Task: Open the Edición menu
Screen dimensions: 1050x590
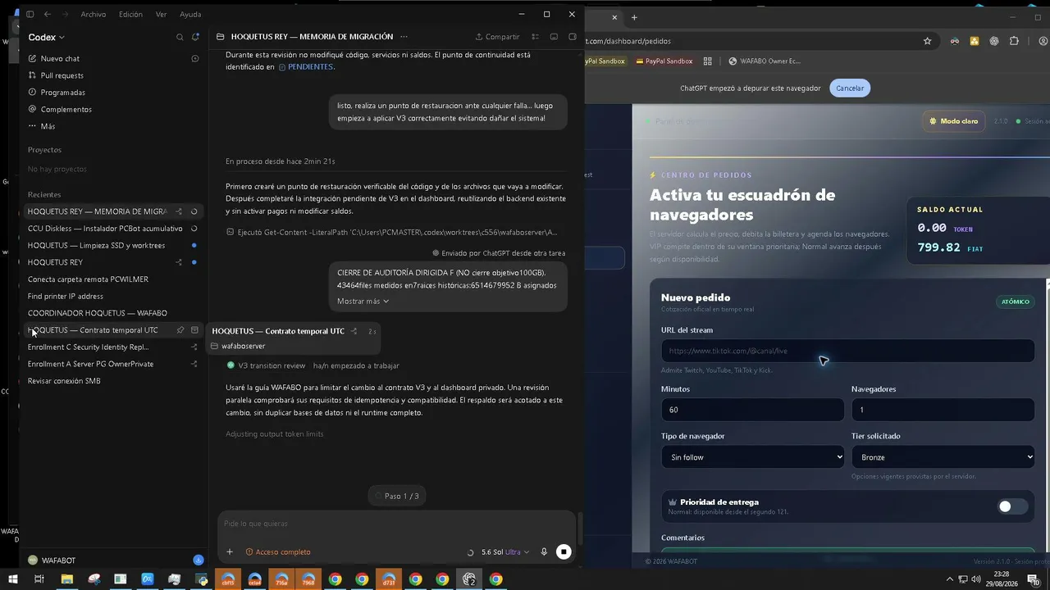Action: (x=130, y=14)
